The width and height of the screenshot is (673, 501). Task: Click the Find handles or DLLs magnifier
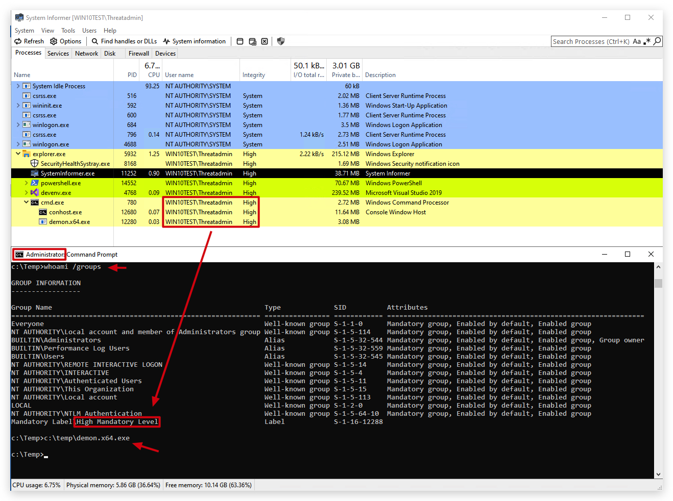coord(95,41)
